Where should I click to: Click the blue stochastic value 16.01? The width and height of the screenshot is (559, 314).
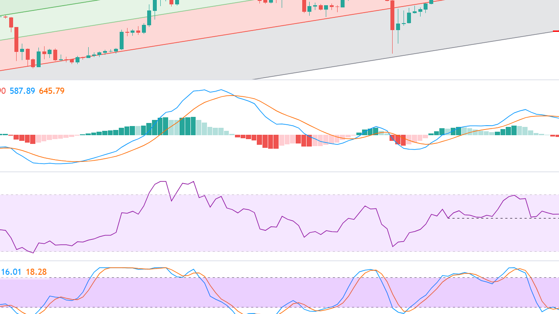pos(11,272)
